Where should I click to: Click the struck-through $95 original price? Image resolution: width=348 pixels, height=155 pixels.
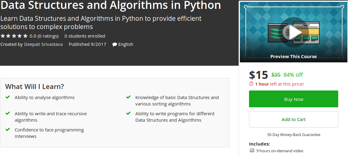click(276, 75)
